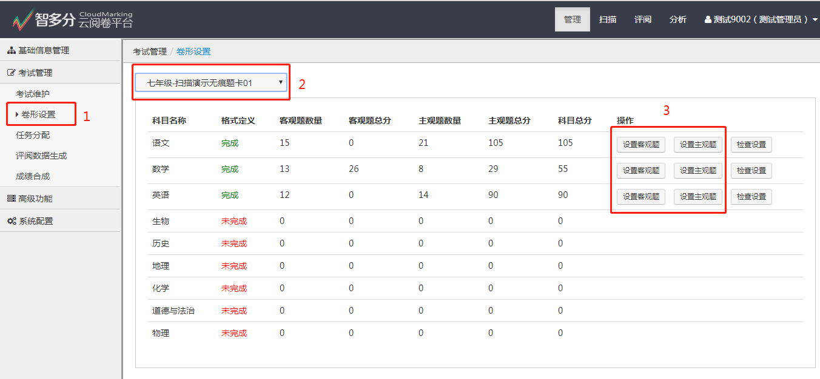Screen dimensions: 820x379
Task: Click the 高级功能 panel icon
Action: [x=10, y=198]
